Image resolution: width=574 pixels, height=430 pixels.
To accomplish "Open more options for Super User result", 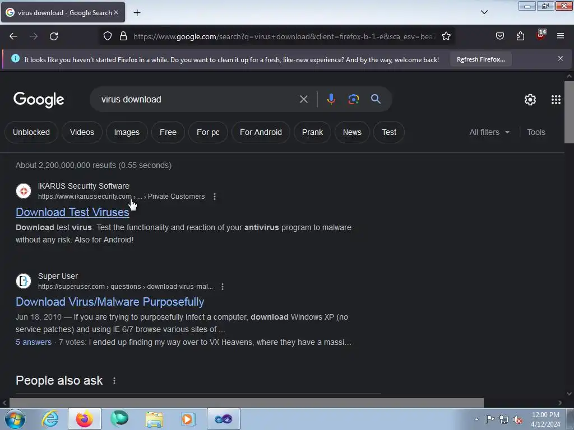I will click(x=222, y=286).
